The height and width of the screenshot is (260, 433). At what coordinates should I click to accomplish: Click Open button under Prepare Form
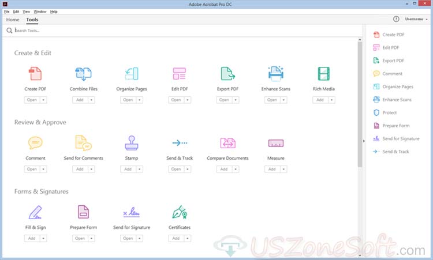[80, 238]
